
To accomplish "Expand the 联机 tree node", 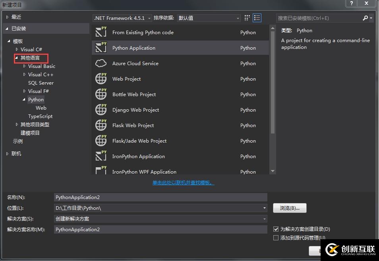I will pos(7,153).
